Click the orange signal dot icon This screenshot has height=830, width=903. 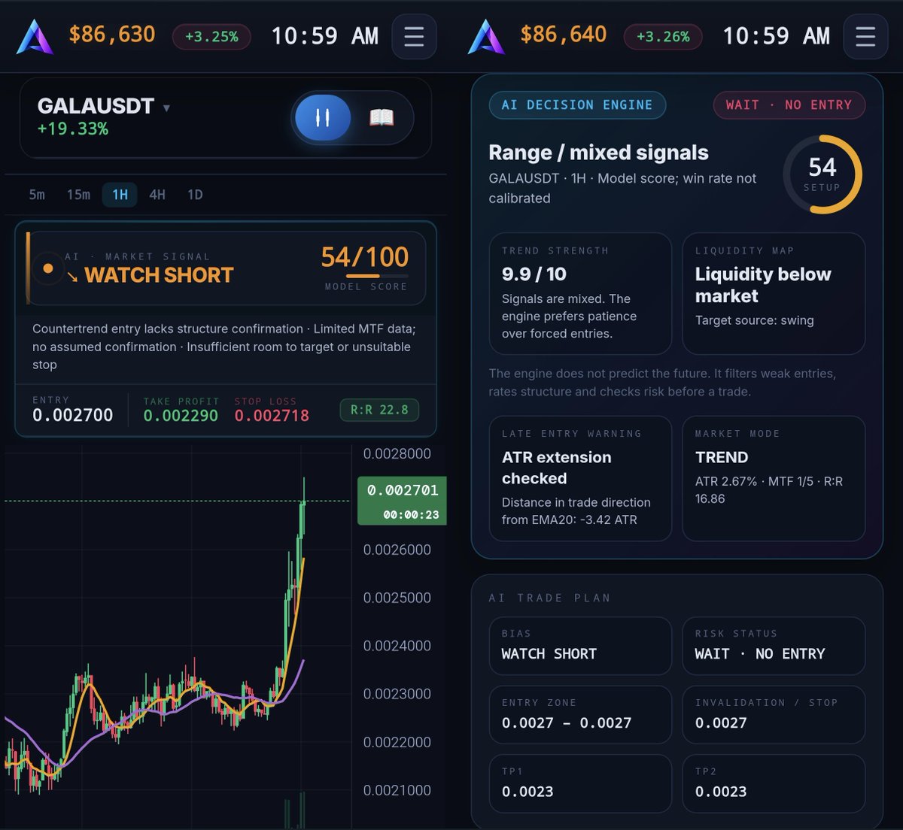pos(48,268)
